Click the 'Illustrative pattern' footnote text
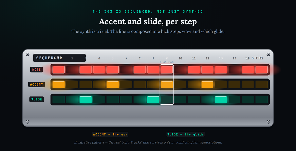The width and height of the screenshot is (296, 151). (148, 142)
